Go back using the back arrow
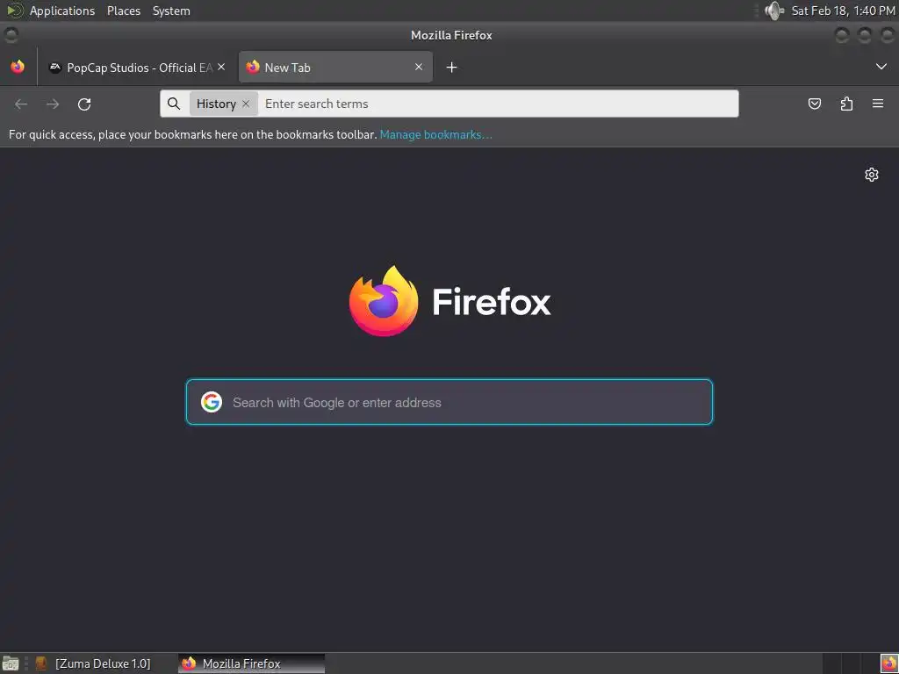 [x=21, y=104]
